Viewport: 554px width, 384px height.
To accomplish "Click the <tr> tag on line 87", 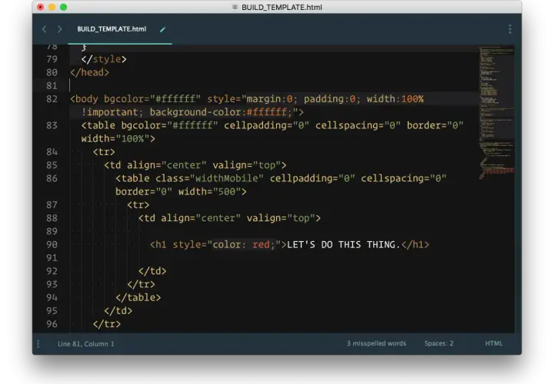I will tap(138, 205).
